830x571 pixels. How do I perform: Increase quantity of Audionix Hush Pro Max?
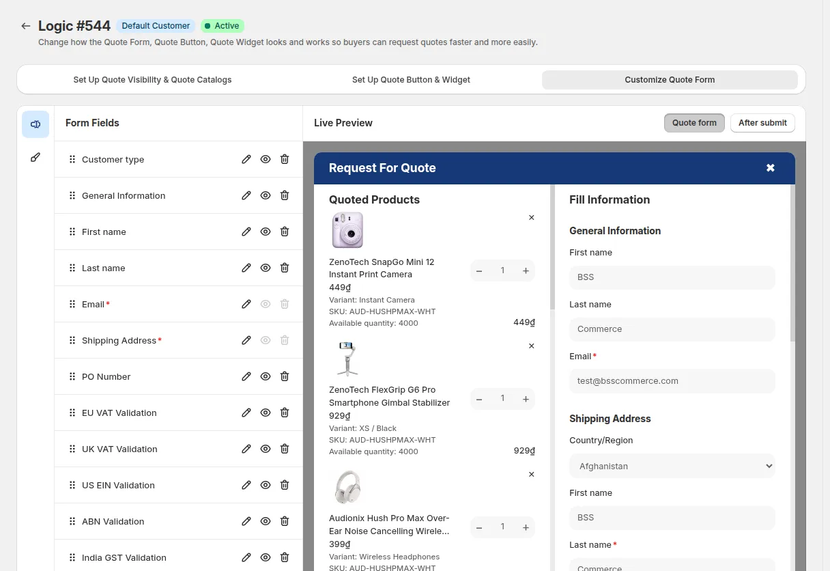(x=526, y=527)
